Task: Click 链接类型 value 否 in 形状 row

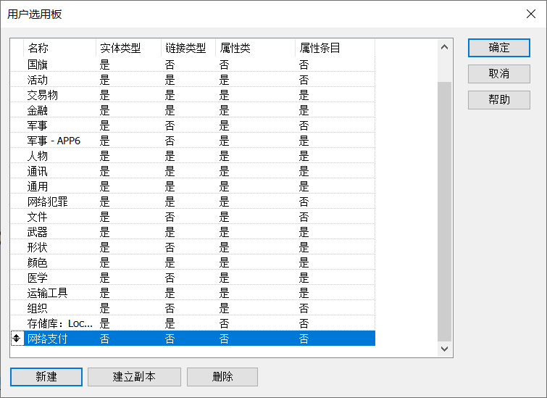Action: click(170, 247)
